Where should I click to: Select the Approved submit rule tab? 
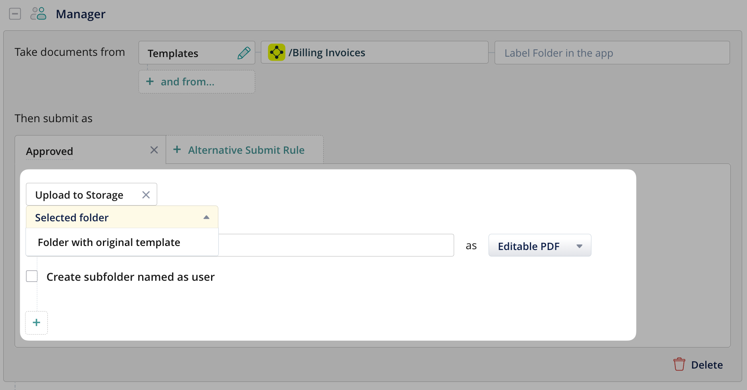click(50, 151)
